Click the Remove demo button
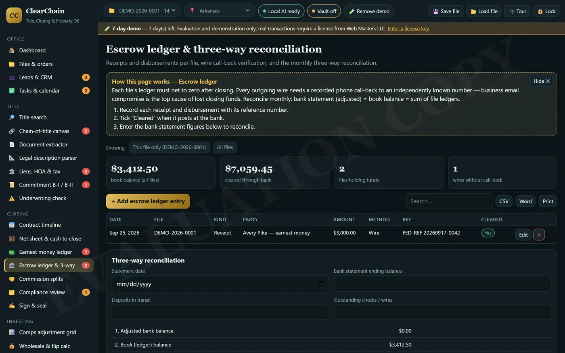 [369, 11]
